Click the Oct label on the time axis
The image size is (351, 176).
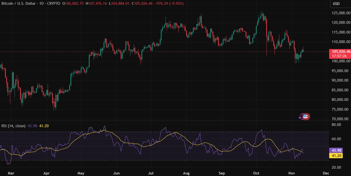click(256, 173)
